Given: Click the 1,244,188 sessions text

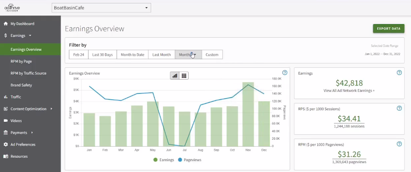Looking at the screenshot, I should click(349, 126).
